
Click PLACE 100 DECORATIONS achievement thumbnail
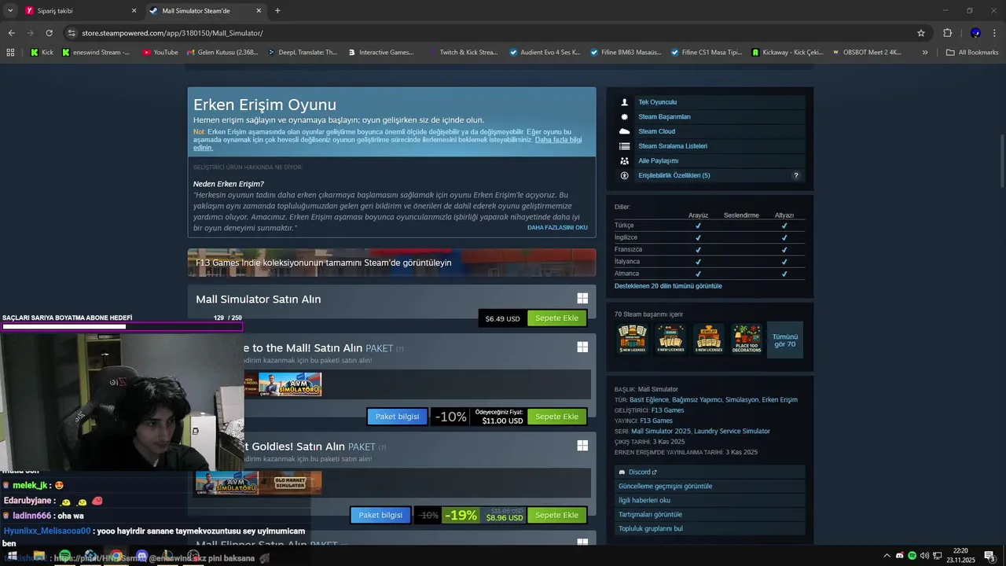tap(747, 339)
